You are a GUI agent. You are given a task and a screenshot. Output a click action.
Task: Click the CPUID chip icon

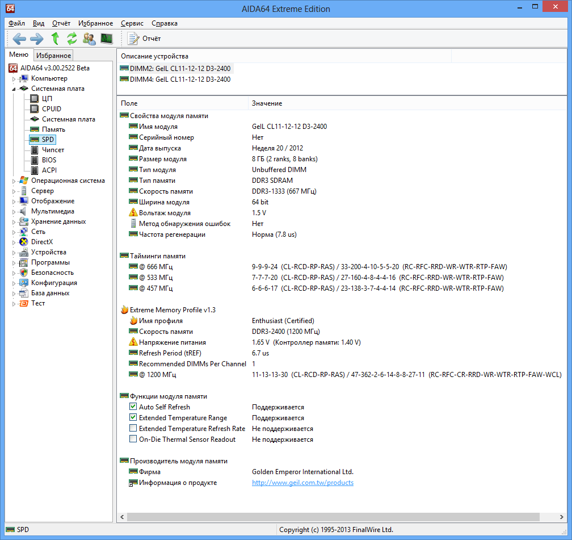coord(34,109)
